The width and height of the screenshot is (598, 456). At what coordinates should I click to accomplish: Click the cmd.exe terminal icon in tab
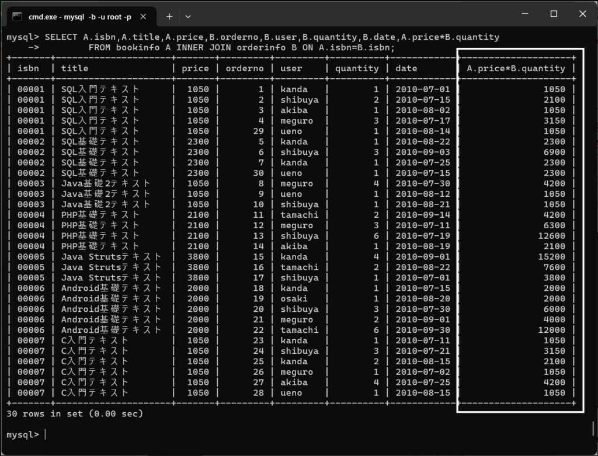(18, 16)
